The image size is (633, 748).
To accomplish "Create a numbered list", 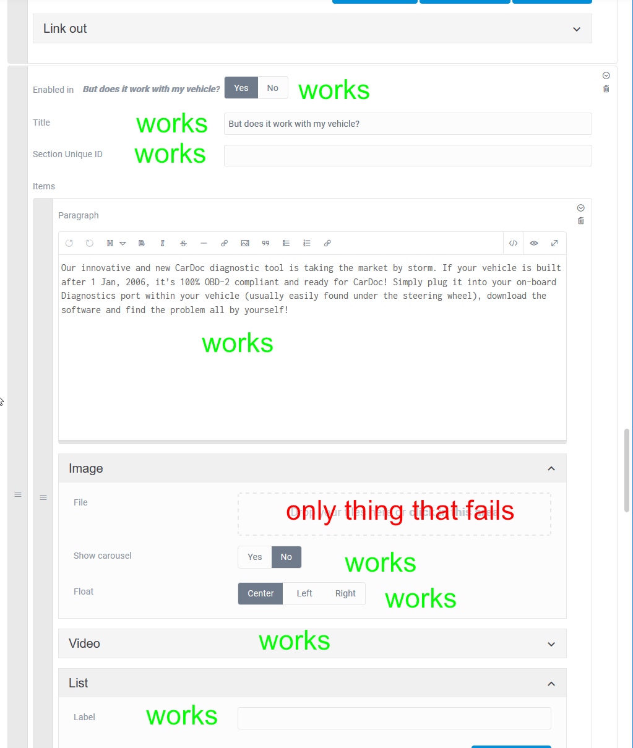I will [x=307, y=243].
